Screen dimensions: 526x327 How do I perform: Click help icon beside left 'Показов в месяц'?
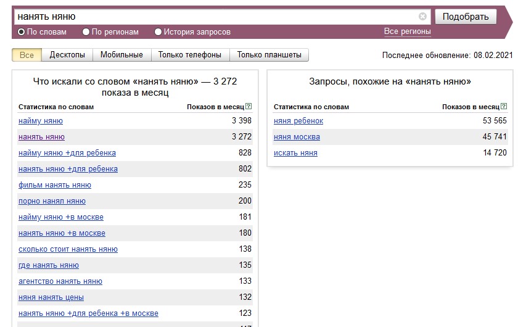pos(249,107)
